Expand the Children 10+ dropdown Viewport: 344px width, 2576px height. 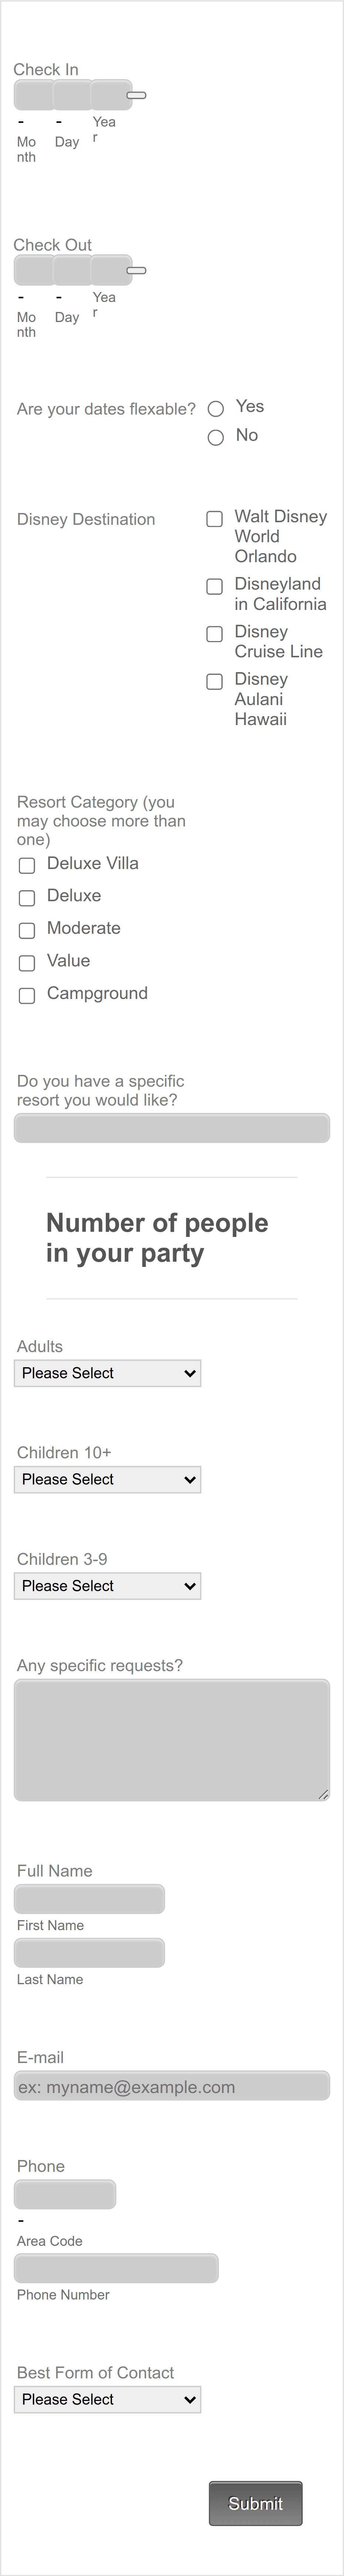(x=107, y=1479)
